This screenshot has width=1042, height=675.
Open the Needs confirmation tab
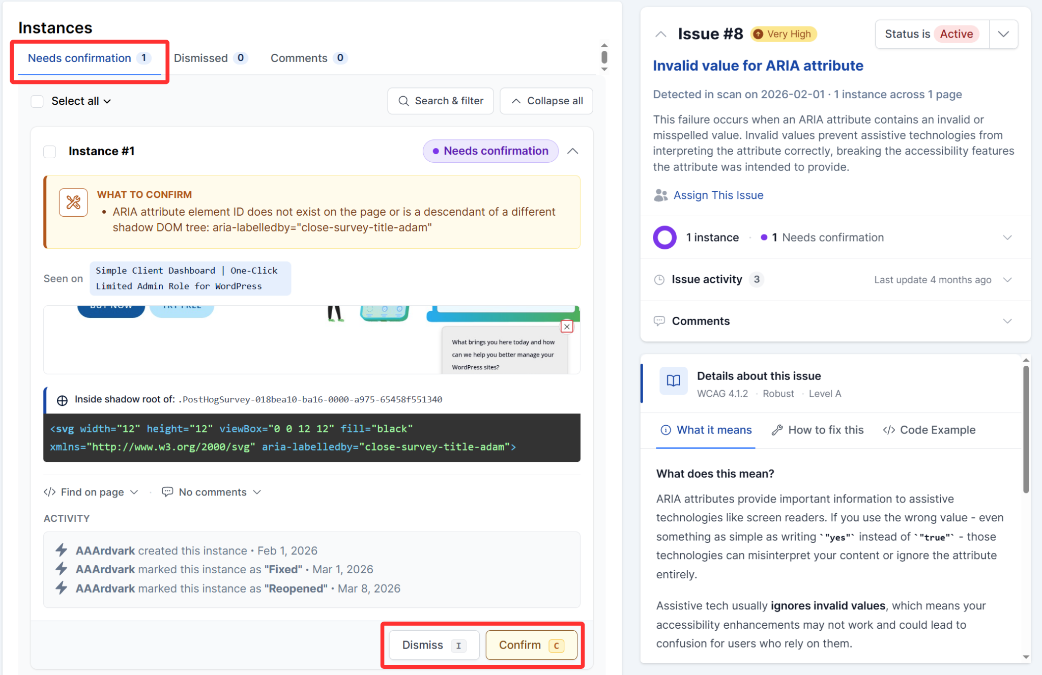tap(89, 58)
